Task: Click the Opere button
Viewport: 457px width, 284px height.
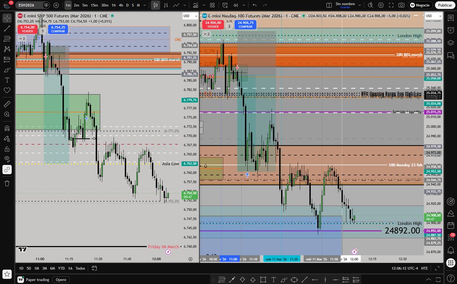Action: 61,280
